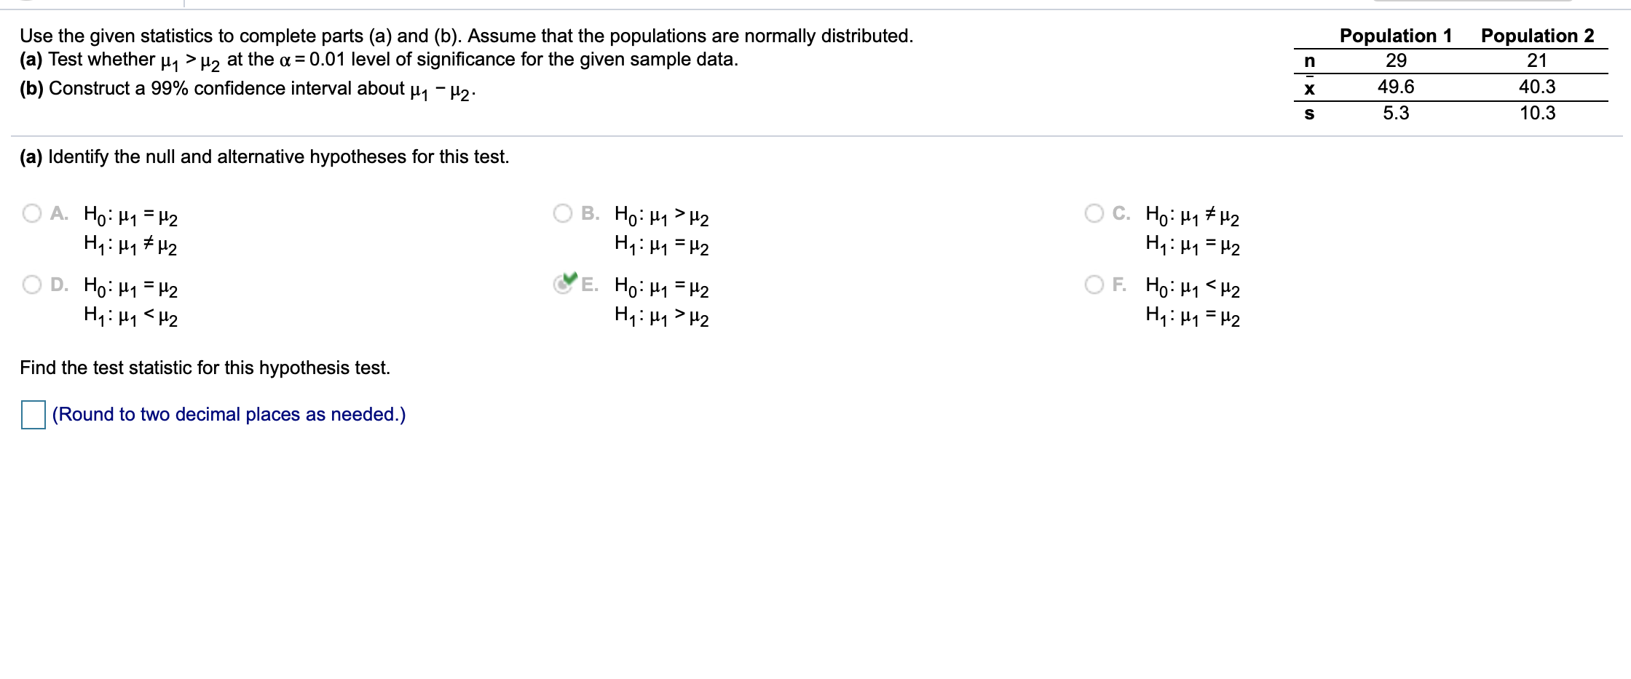Click the value 49.6 in the table
The height and width of the screenshot is (679, 1631).
1395,87
